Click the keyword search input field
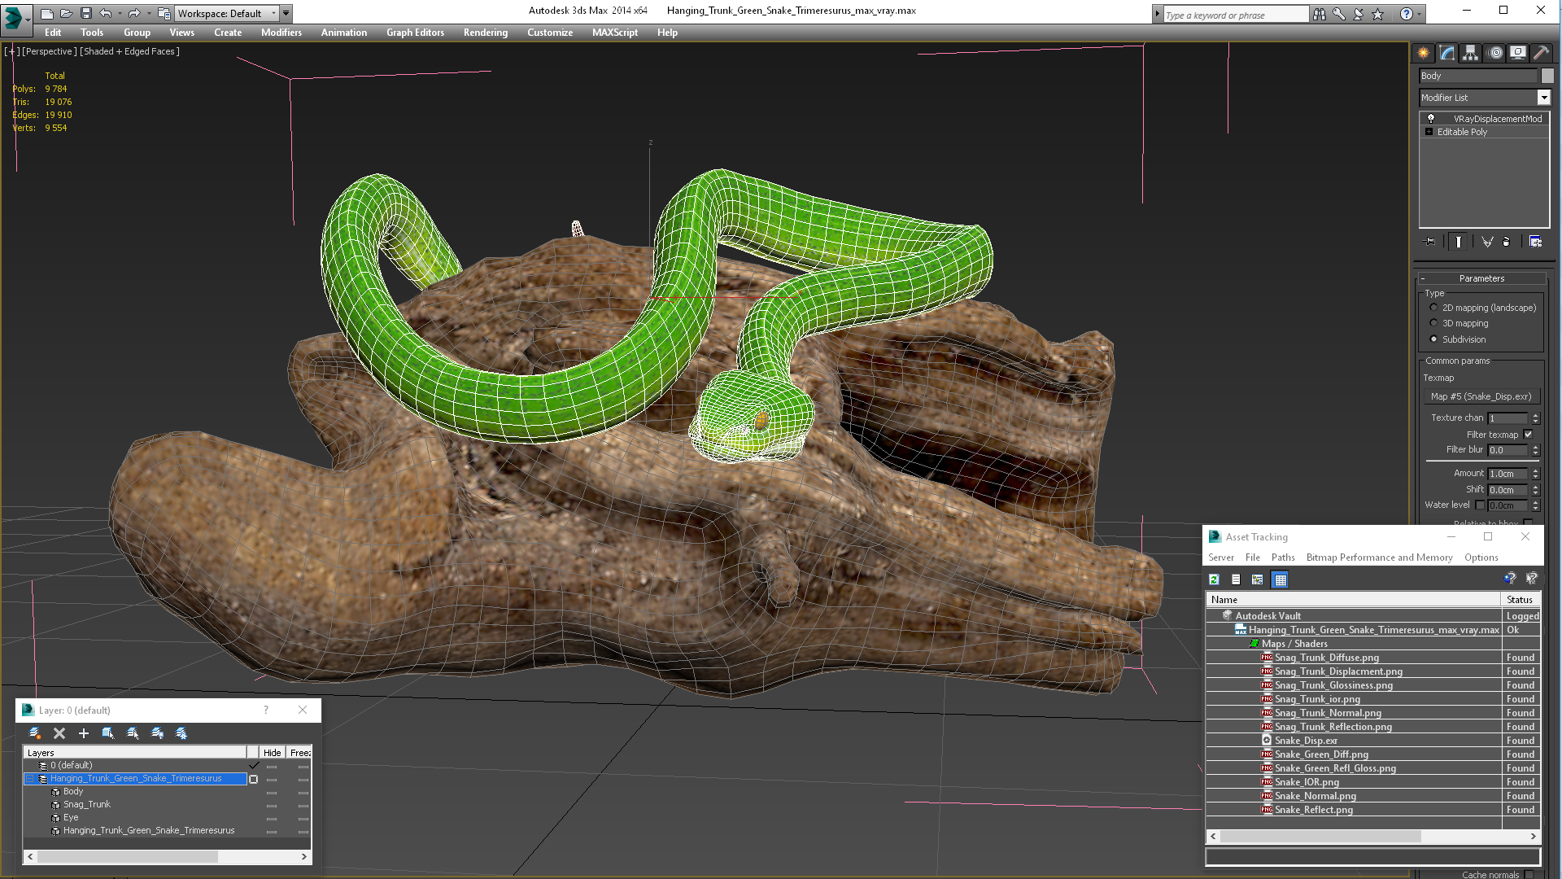This screenshot has height=879, width=1562. [x=1235, y=15]
